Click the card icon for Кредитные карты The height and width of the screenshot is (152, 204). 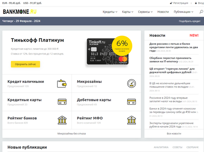(62, 101)
